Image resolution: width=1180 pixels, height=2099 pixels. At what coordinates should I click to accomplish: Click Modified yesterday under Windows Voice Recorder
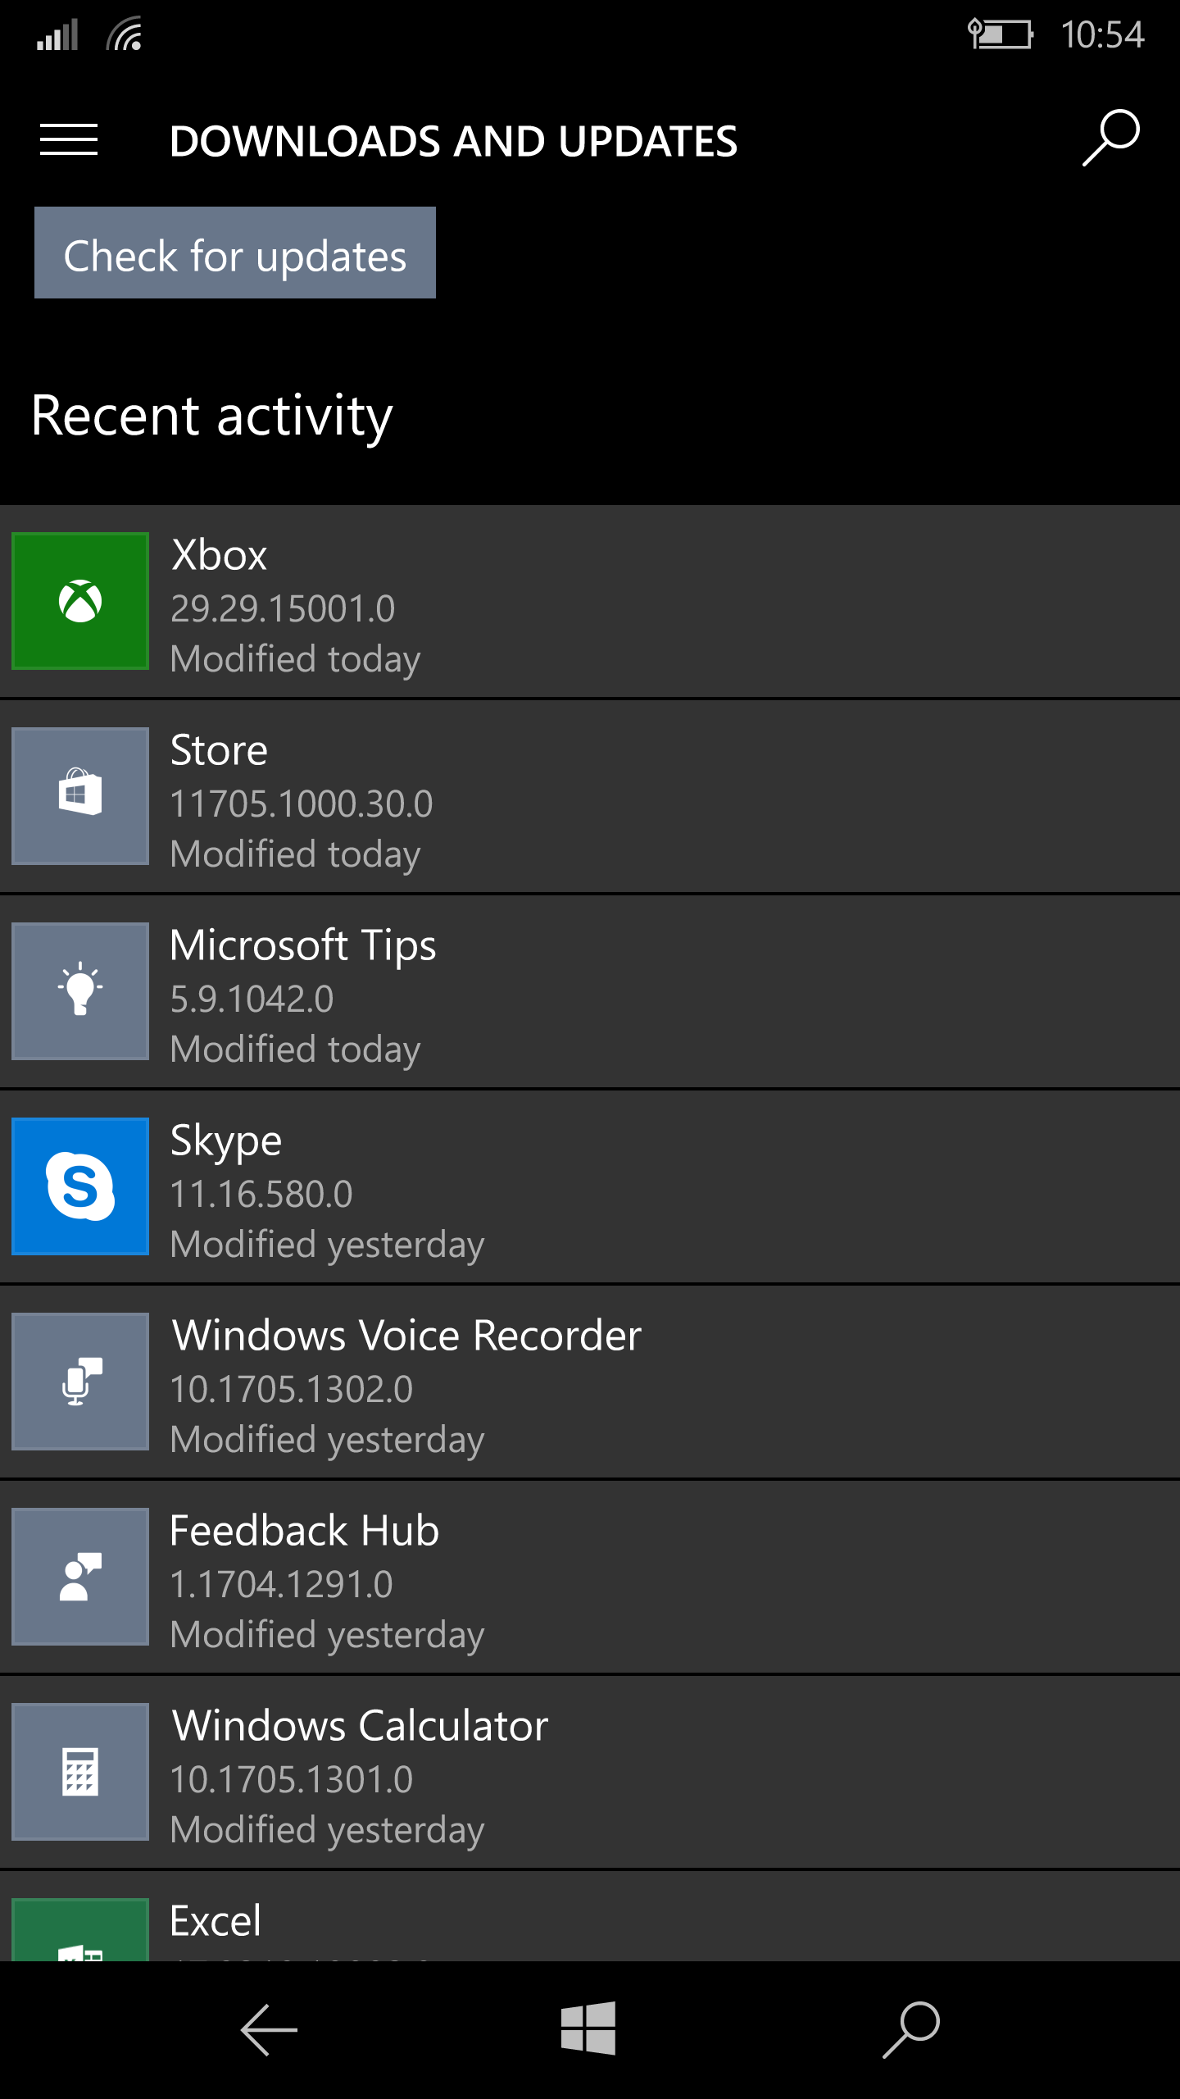(x=328, y=1440)
